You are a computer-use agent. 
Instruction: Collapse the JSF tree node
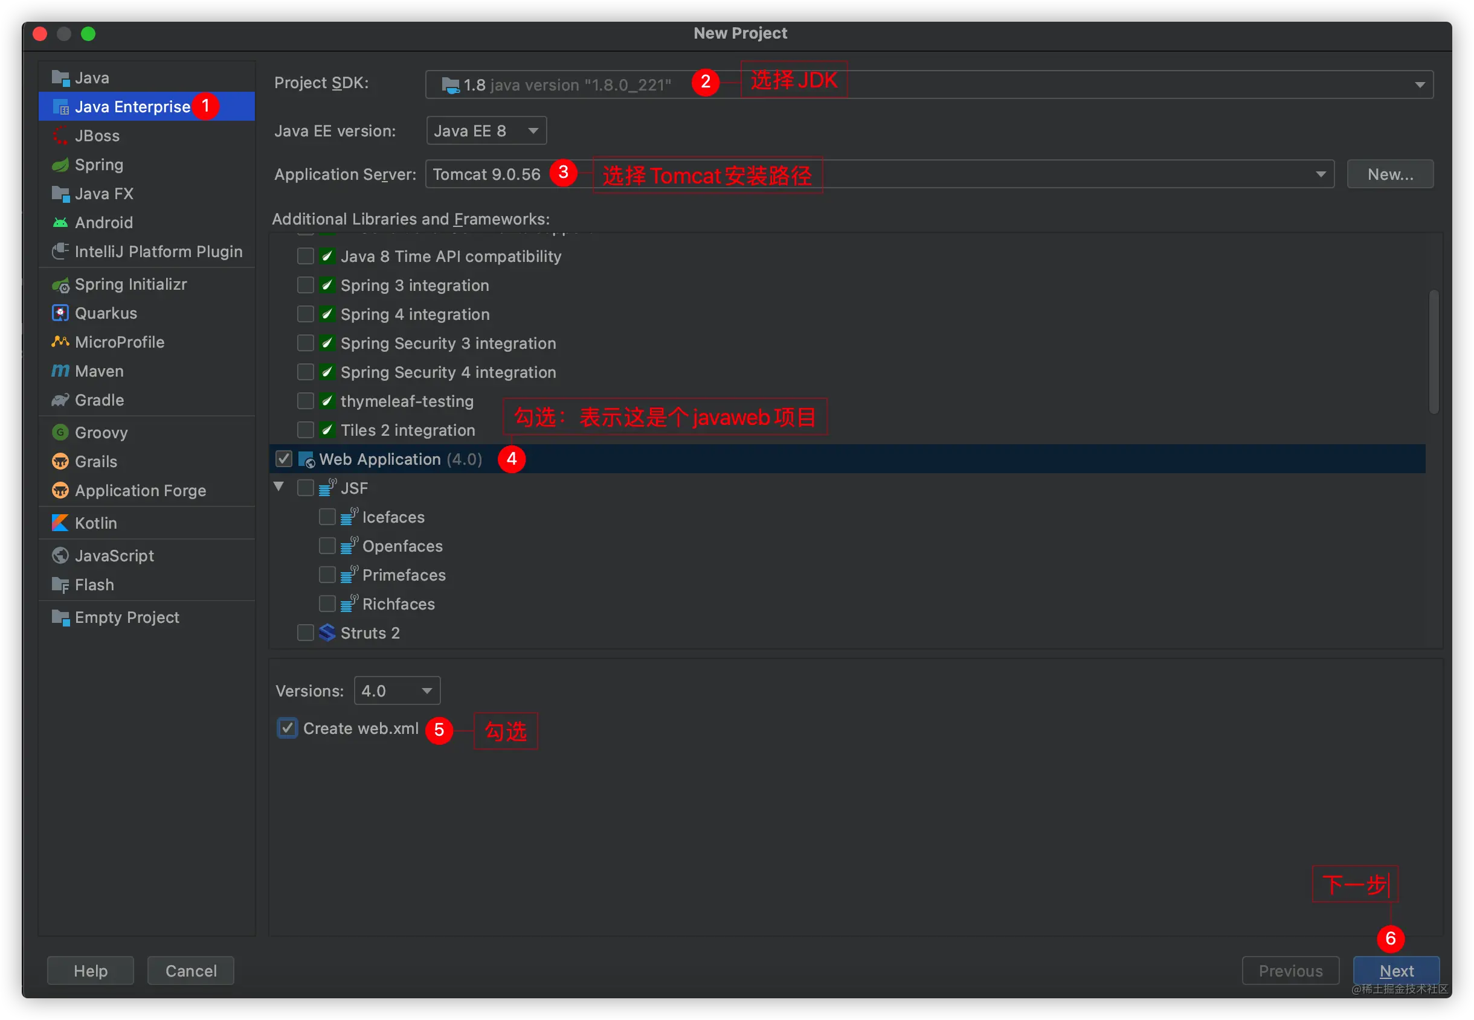(x=279, y=487)
